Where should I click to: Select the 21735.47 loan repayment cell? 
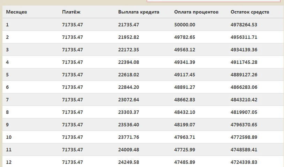coord(129,25)
